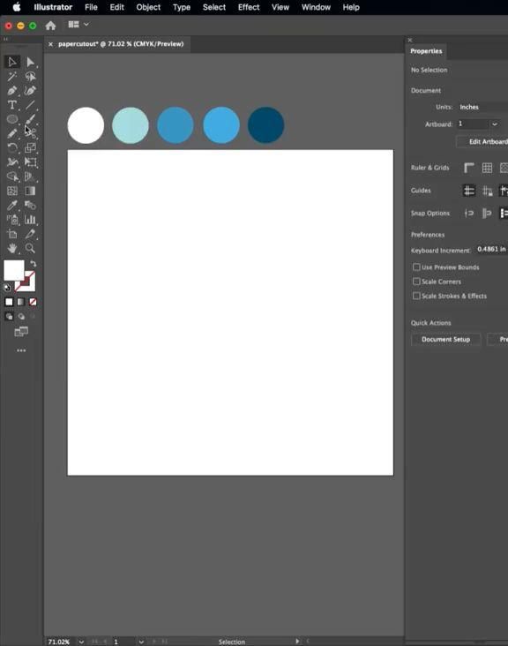Switch to Draw Normal mode
The height and width of the screenshot is (646, 508).
(x=9, y=317)
